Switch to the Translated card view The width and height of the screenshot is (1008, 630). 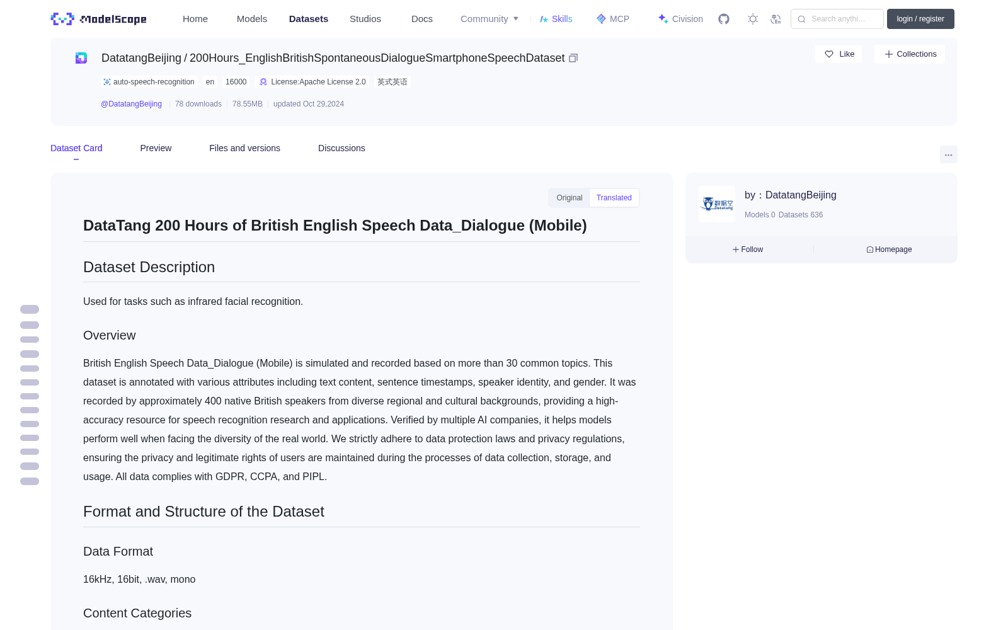(614, 198)
